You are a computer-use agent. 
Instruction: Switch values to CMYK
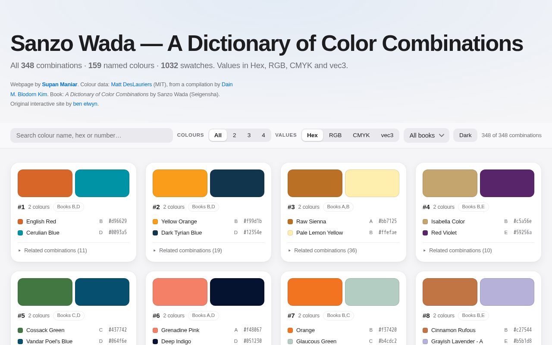(x=361, y=135)
